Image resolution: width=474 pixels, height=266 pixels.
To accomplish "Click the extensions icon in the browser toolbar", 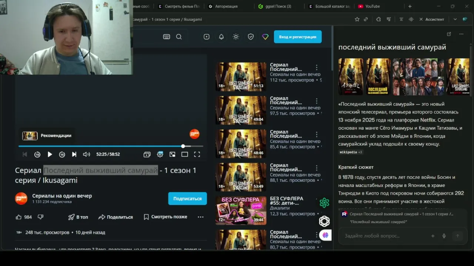I will (x=378, y=19).
